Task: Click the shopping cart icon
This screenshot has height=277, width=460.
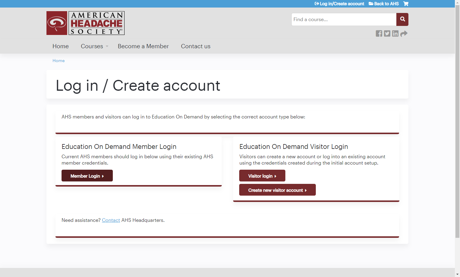Action: click(x=406, y=4)
